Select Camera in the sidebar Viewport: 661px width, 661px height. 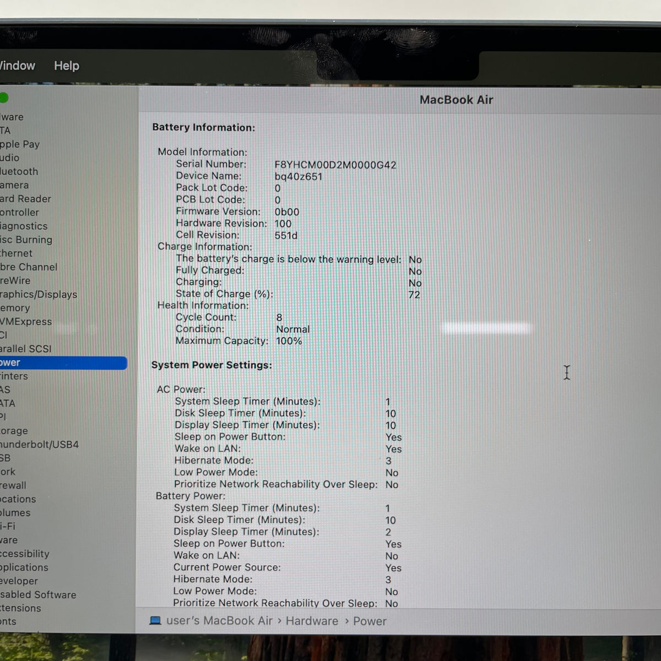[x=14, y=185]
